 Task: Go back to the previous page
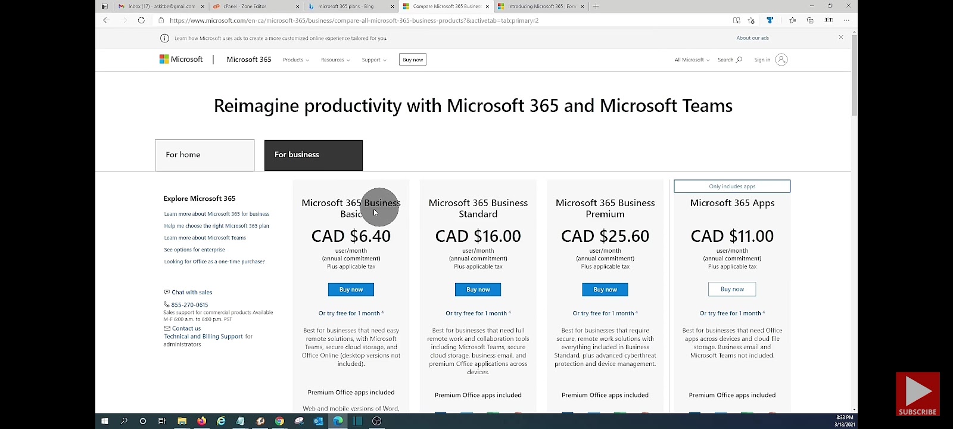tap(106, 20)
